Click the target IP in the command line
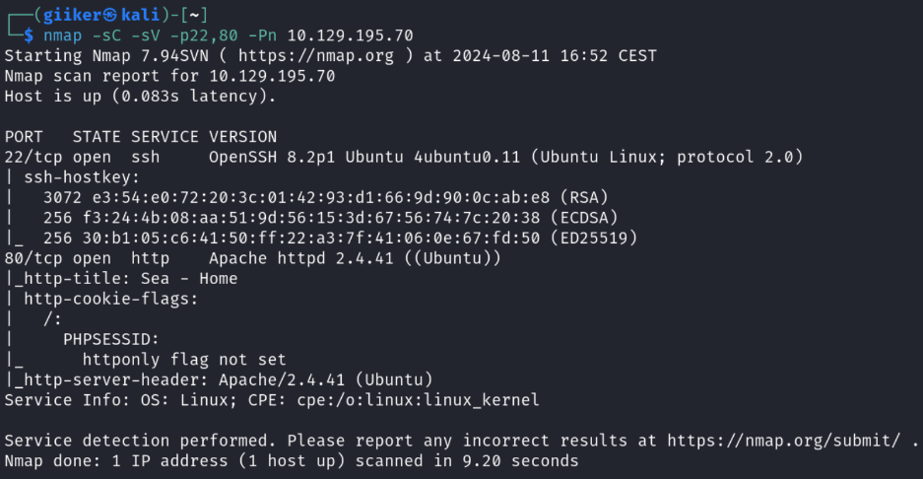 click(x=350, y=35)
